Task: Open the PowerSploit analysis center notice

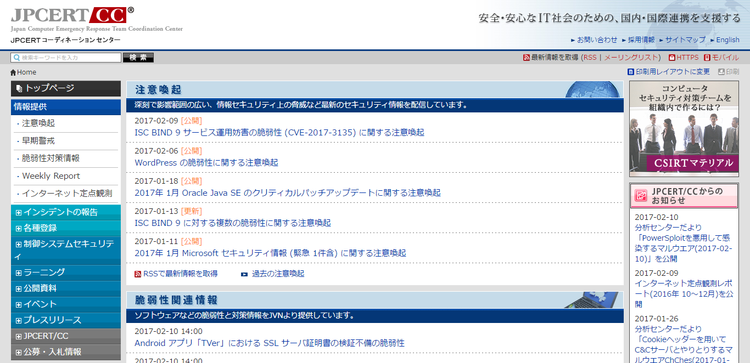Action: (684, 243)
